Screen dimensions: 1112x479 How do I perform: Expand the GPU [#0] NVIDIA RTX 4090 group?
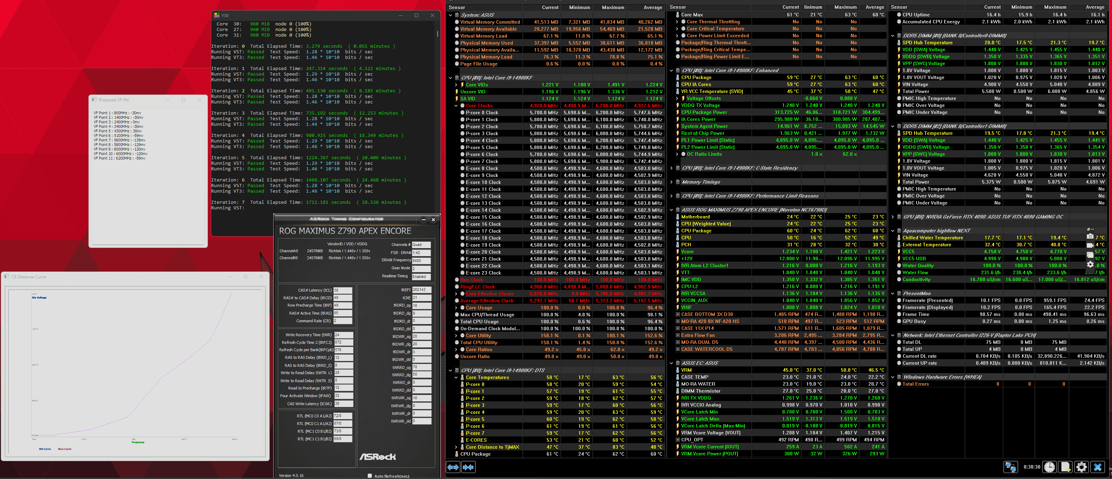pos(893,217)
